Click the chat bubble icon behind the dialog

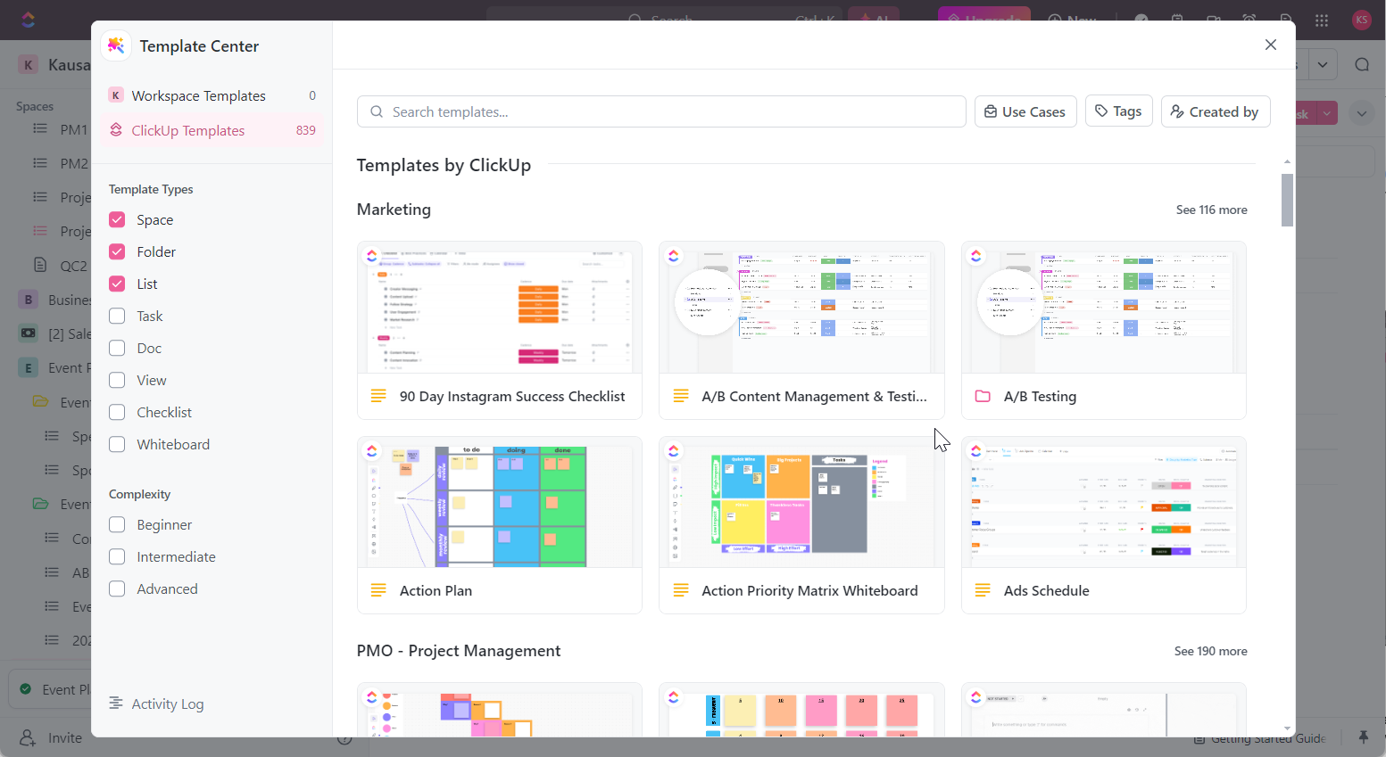click(x=1362, y=64)
